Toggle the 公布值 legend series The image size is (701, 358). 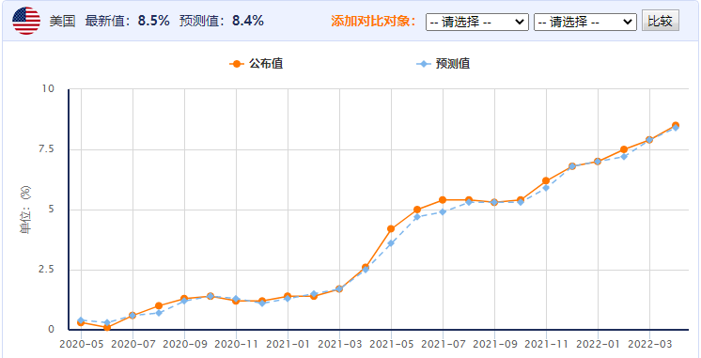click(x=257, y=64)
